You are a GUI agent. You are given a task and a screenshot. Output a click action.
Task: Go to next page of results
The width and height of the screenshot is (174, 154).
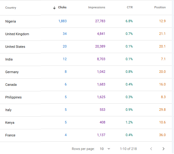pos(163,149)
